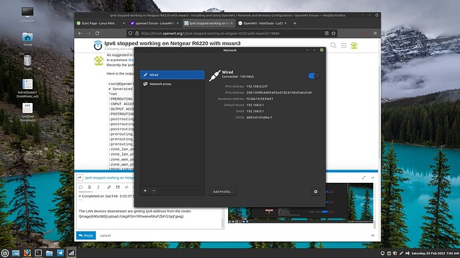Expand composer to fullscreen
This screenshot has height=258, width=460.
(364, 178)
